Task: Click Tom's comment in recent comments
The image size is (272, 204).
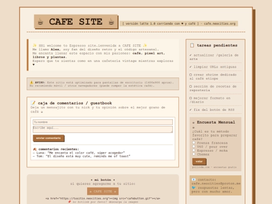Action: (x=82, y=156)
